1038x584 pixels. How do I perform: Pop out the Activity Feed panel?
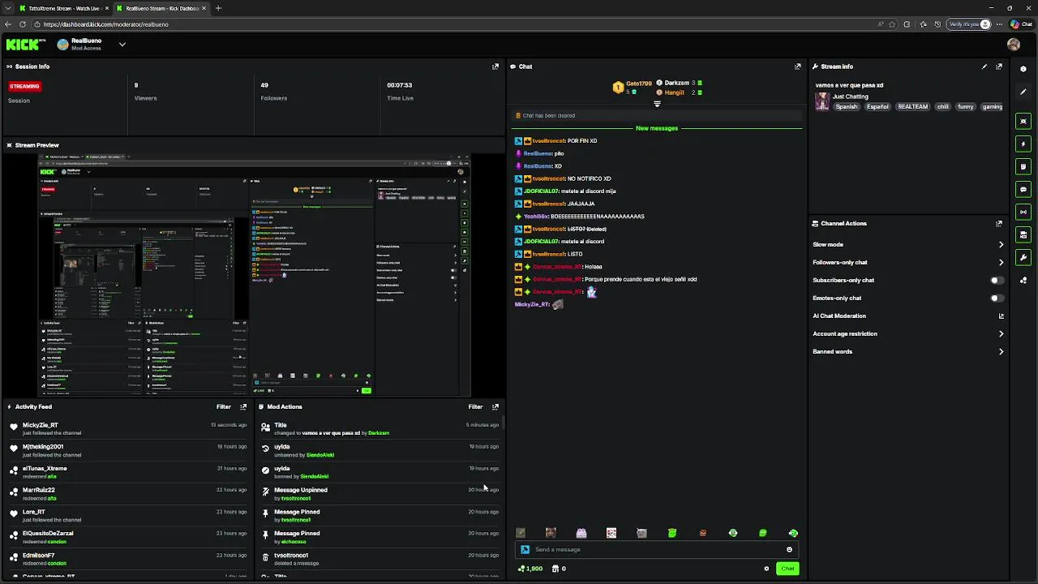[243, 406]
